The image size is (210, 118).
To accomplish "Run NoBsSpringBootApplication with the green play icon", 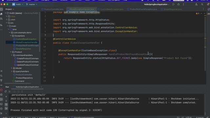I will click(174, 4).
